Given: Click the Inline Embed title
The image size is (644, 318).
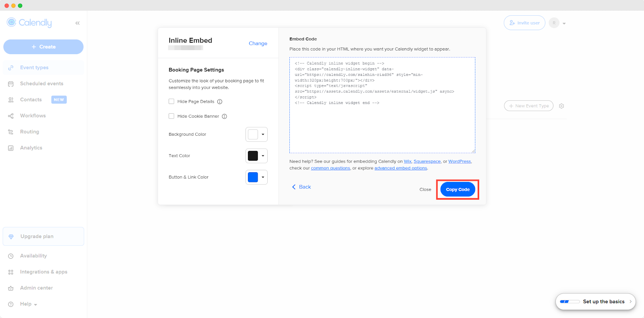Looking at the screenshot, I should click(x=190, y=41).
